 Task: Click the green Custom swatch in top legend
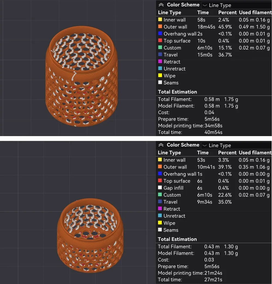coord(160,48)
